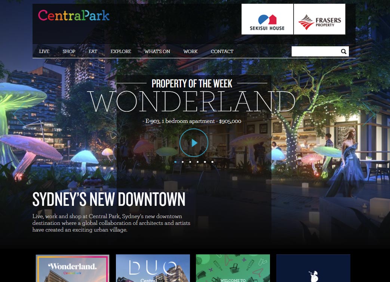This screenshot has width=390, height=282.
Task: Click the search input field
Action: click(316, 51)
